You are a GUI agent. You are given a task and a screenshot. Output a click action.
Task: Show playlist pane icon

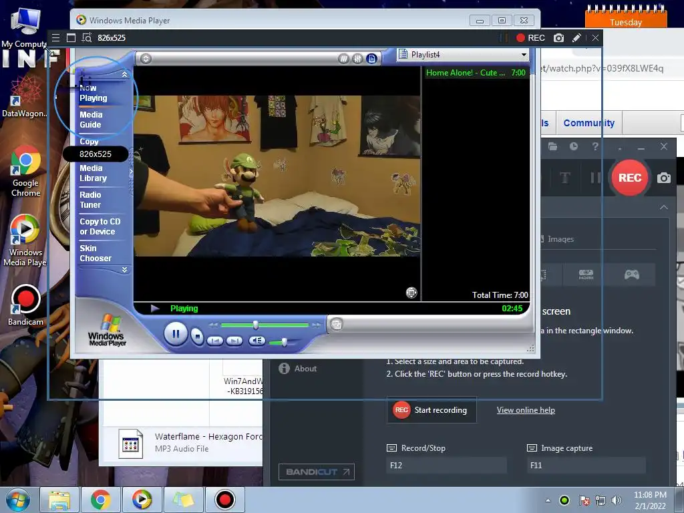click(x=371, y=59)
